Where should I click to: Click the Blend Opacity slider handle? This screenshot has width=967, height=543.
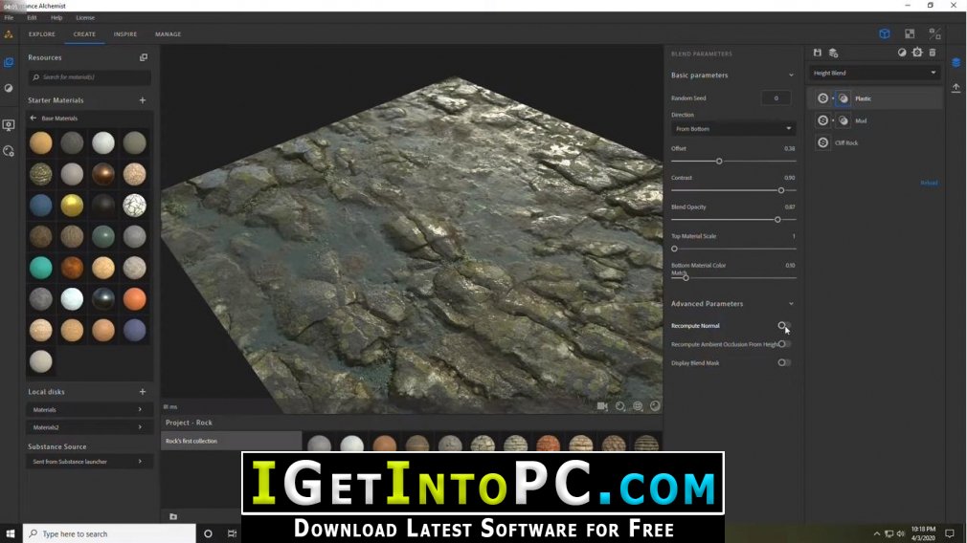[x=777, y=220]
